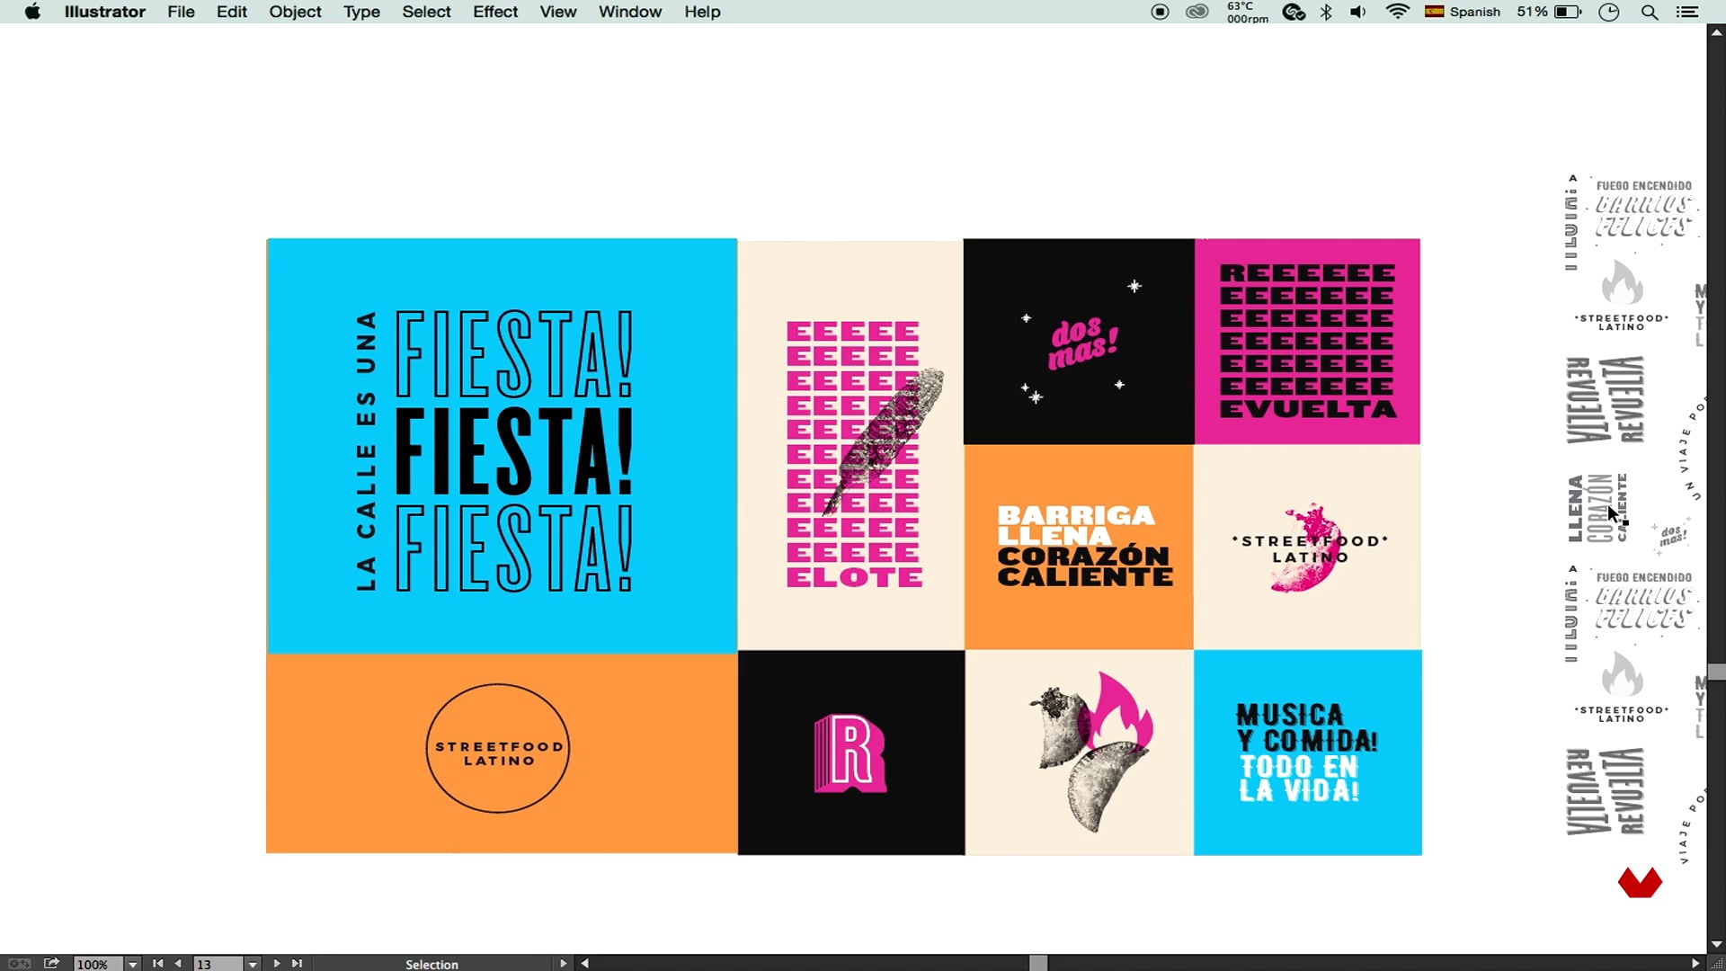Click the artboard number field showing 13
Image resolution: width=1726 pixels, height=971 pixels.
pos(218,964)
